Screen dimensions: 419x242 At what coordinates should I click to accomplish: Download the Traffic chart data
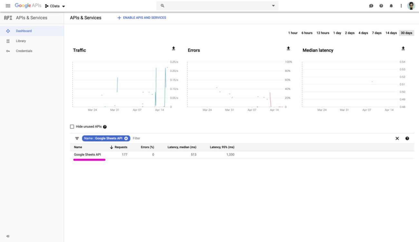click(173, 48)
